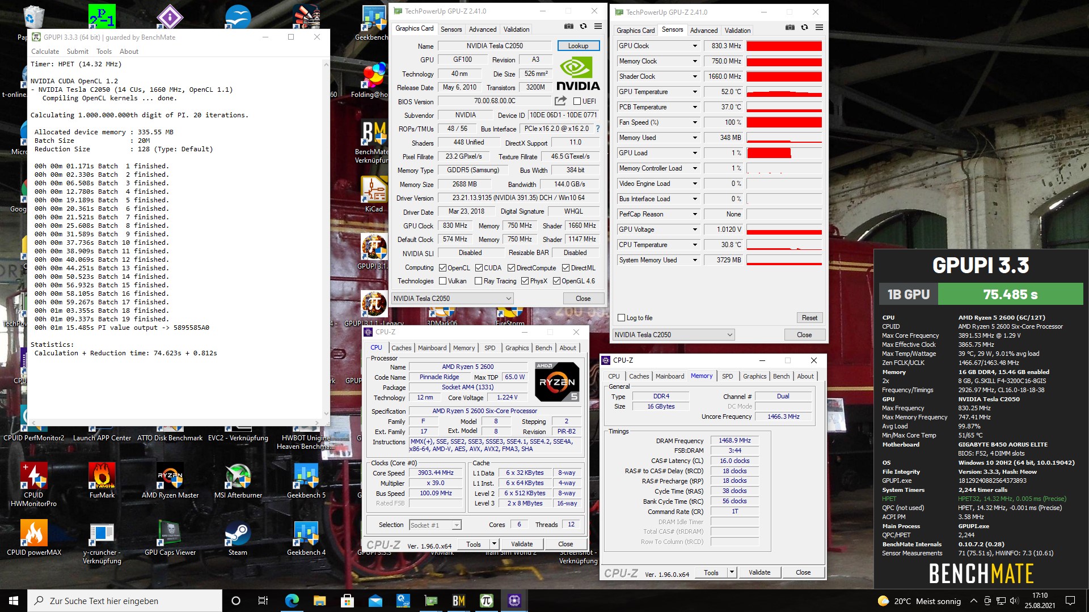This screenshot has height=612, width=1089.
Task: Click the GPUPI taskbar icon
Action: [487, 601]
